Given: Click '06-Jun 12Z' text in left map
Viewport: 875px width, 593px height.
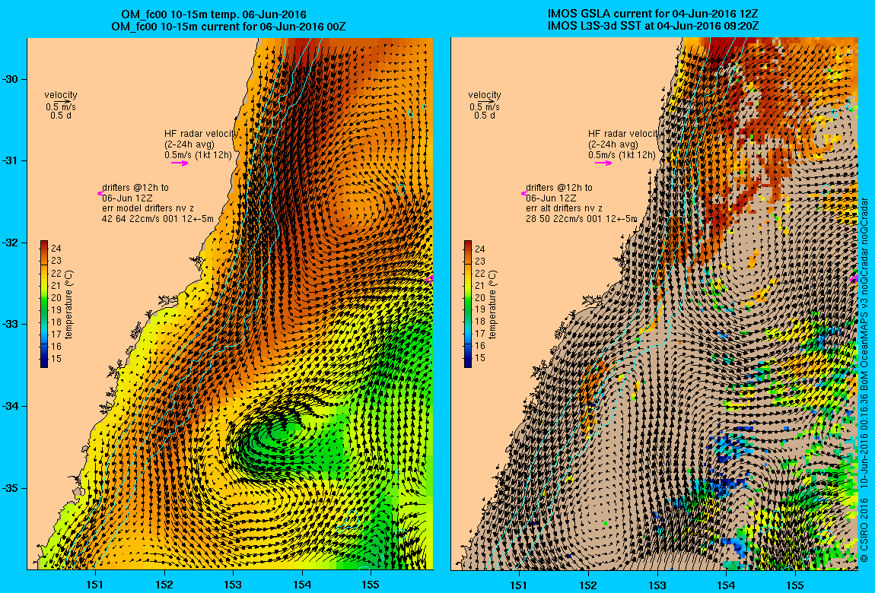Looking at the screenshot, I should point(127,198).
